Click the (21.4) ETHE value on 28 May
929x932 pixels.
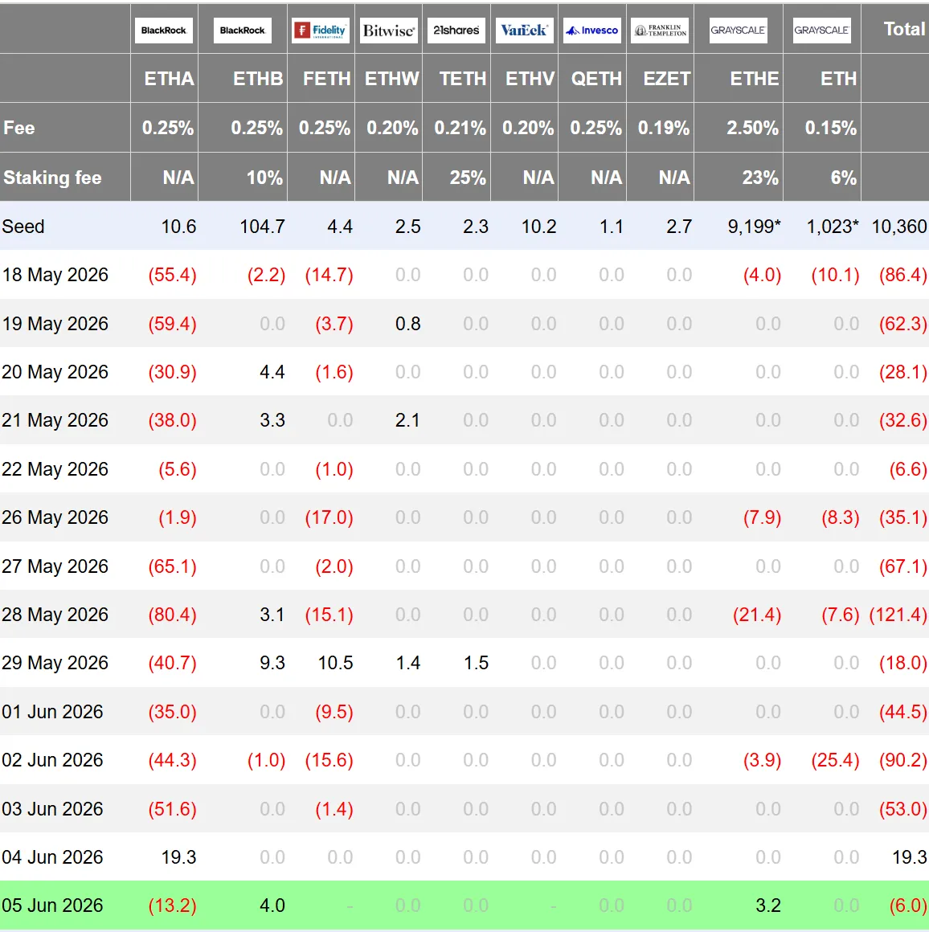click(757, 614)
